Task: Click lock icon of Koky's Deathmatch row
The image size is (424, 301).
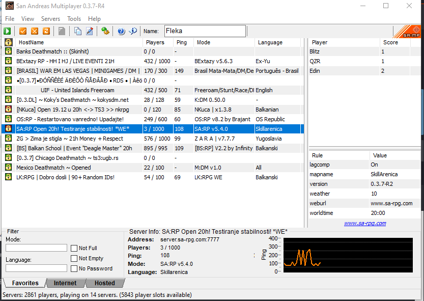Action: tap(8, 99)
